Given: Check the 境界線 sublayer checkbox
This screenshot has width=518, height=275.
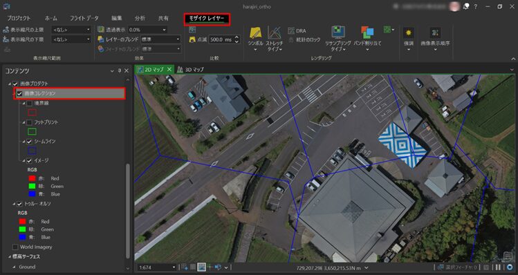Looking at the screenshot, I should pos(29,104).
